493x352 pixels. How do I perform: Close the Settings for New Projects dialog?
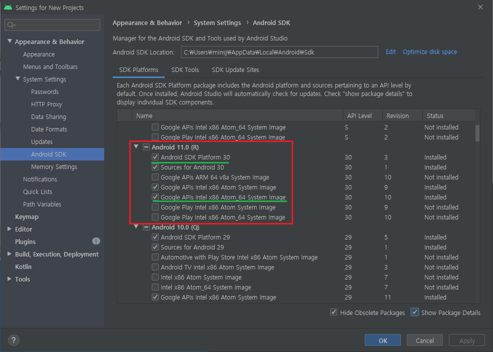point(480,7)
